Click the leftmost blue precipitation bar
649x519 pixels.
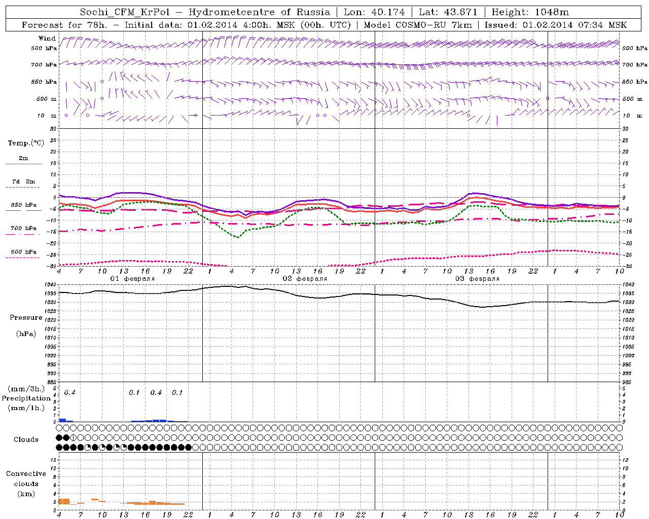point(62,420)
